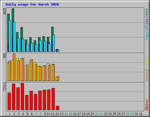Click day 7 on the x-axis
Image resolution: width=150 pixels, height=117 pixels.
[x=36, y=114]
